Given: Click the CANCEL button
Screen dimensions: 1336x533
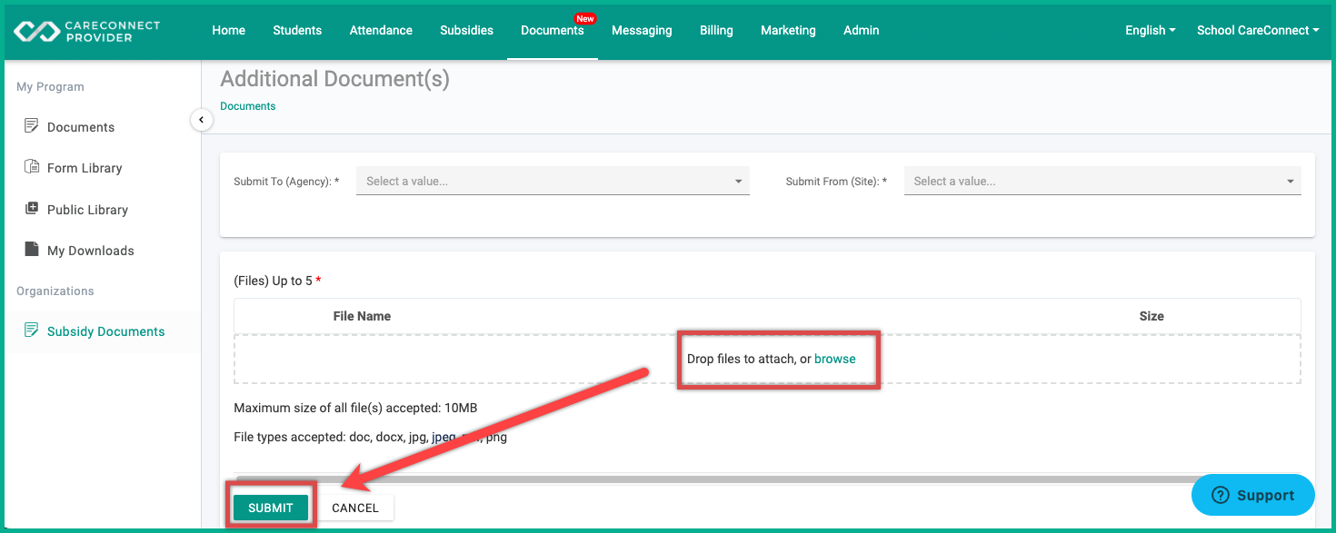Looking at the screenshot, I should tap(355, 508).
